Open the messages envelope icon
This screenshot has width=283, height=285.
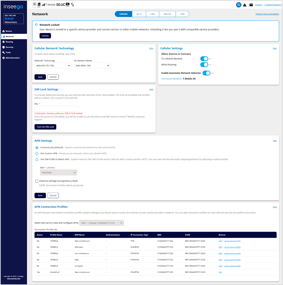coord(251,5)
